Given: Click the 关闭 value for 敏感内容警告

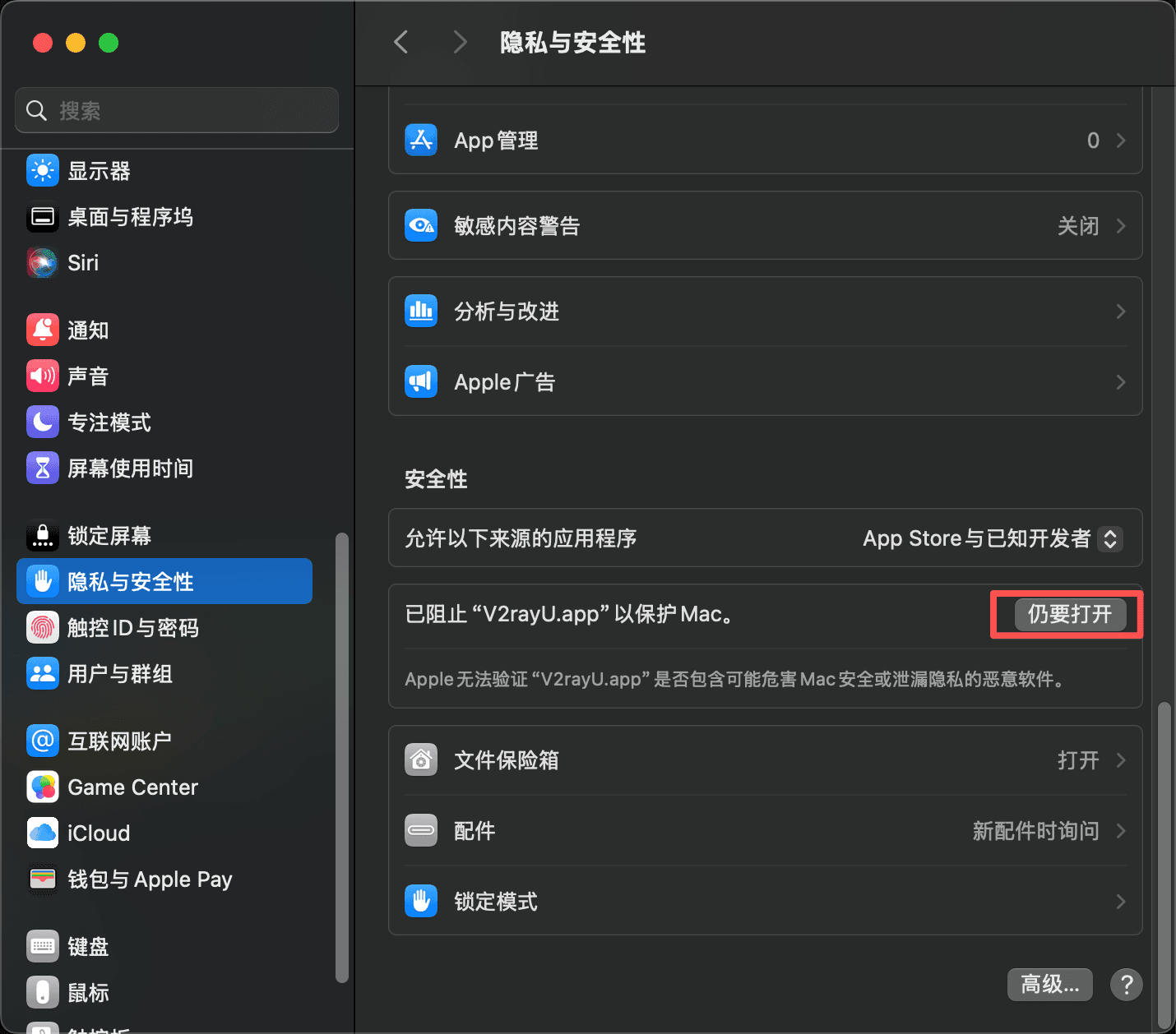Looking at the screenshot, I should 1078,226.
